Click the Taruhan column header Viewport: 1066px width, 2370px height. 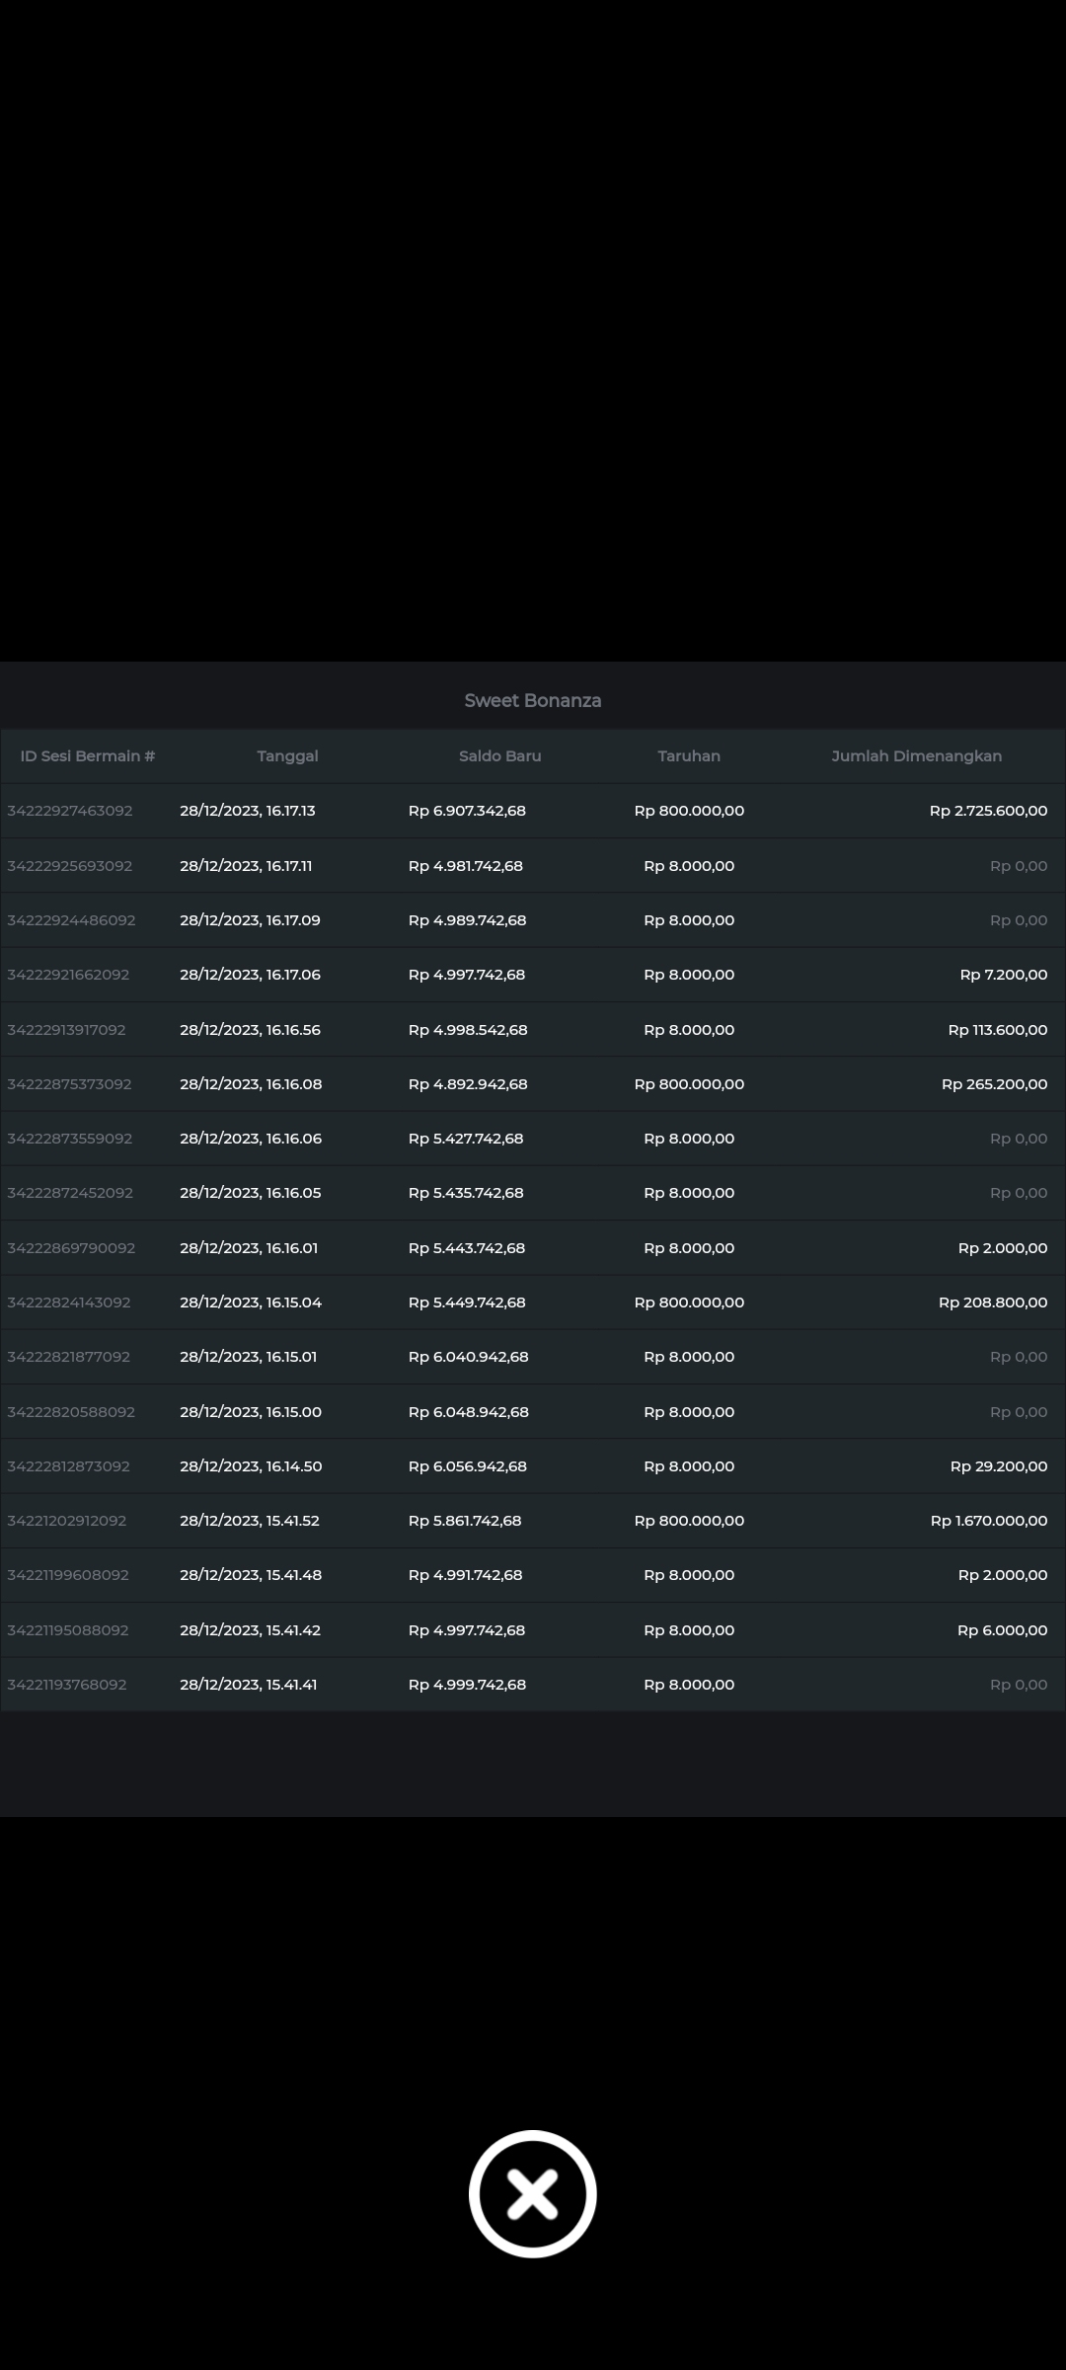(689, 755)
